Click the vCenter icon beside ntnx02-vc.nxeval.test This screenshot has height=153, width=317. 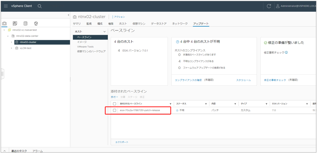(9, 30)
